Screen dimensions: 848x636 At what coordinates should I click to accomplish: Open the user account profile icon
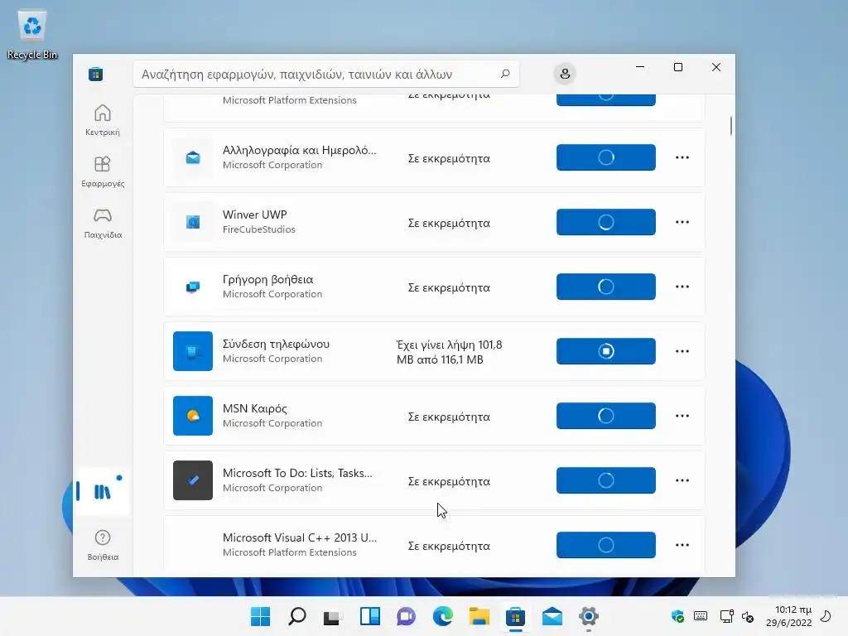click(x=565, y=74)
